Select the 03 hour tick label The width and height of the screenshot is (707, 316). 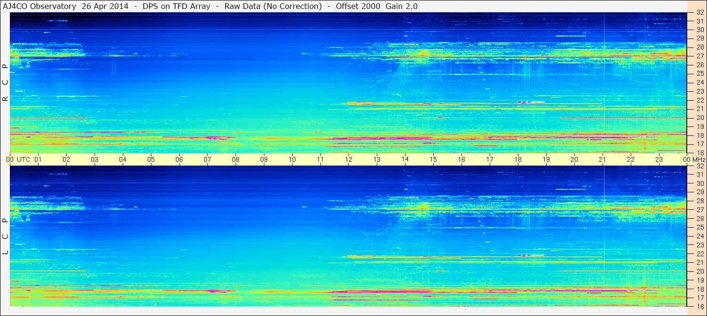[x=95, y=159]
